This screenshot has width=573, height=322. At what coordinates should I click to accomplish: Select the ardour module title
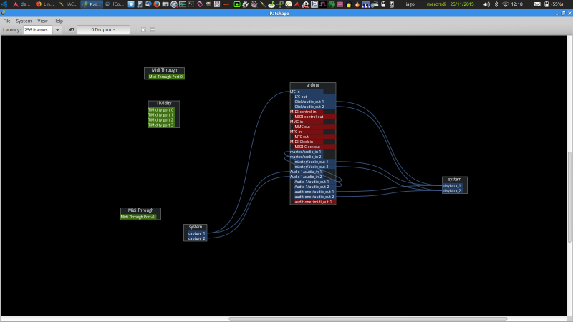[x=312, y=85]
